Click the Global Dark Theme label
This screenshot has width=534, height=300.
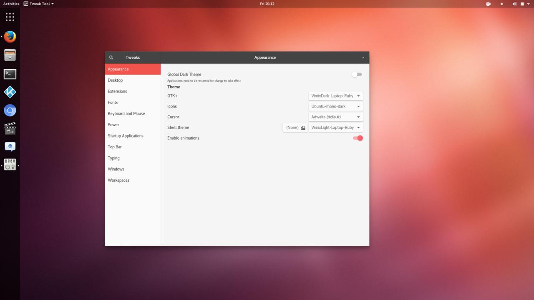184,74
